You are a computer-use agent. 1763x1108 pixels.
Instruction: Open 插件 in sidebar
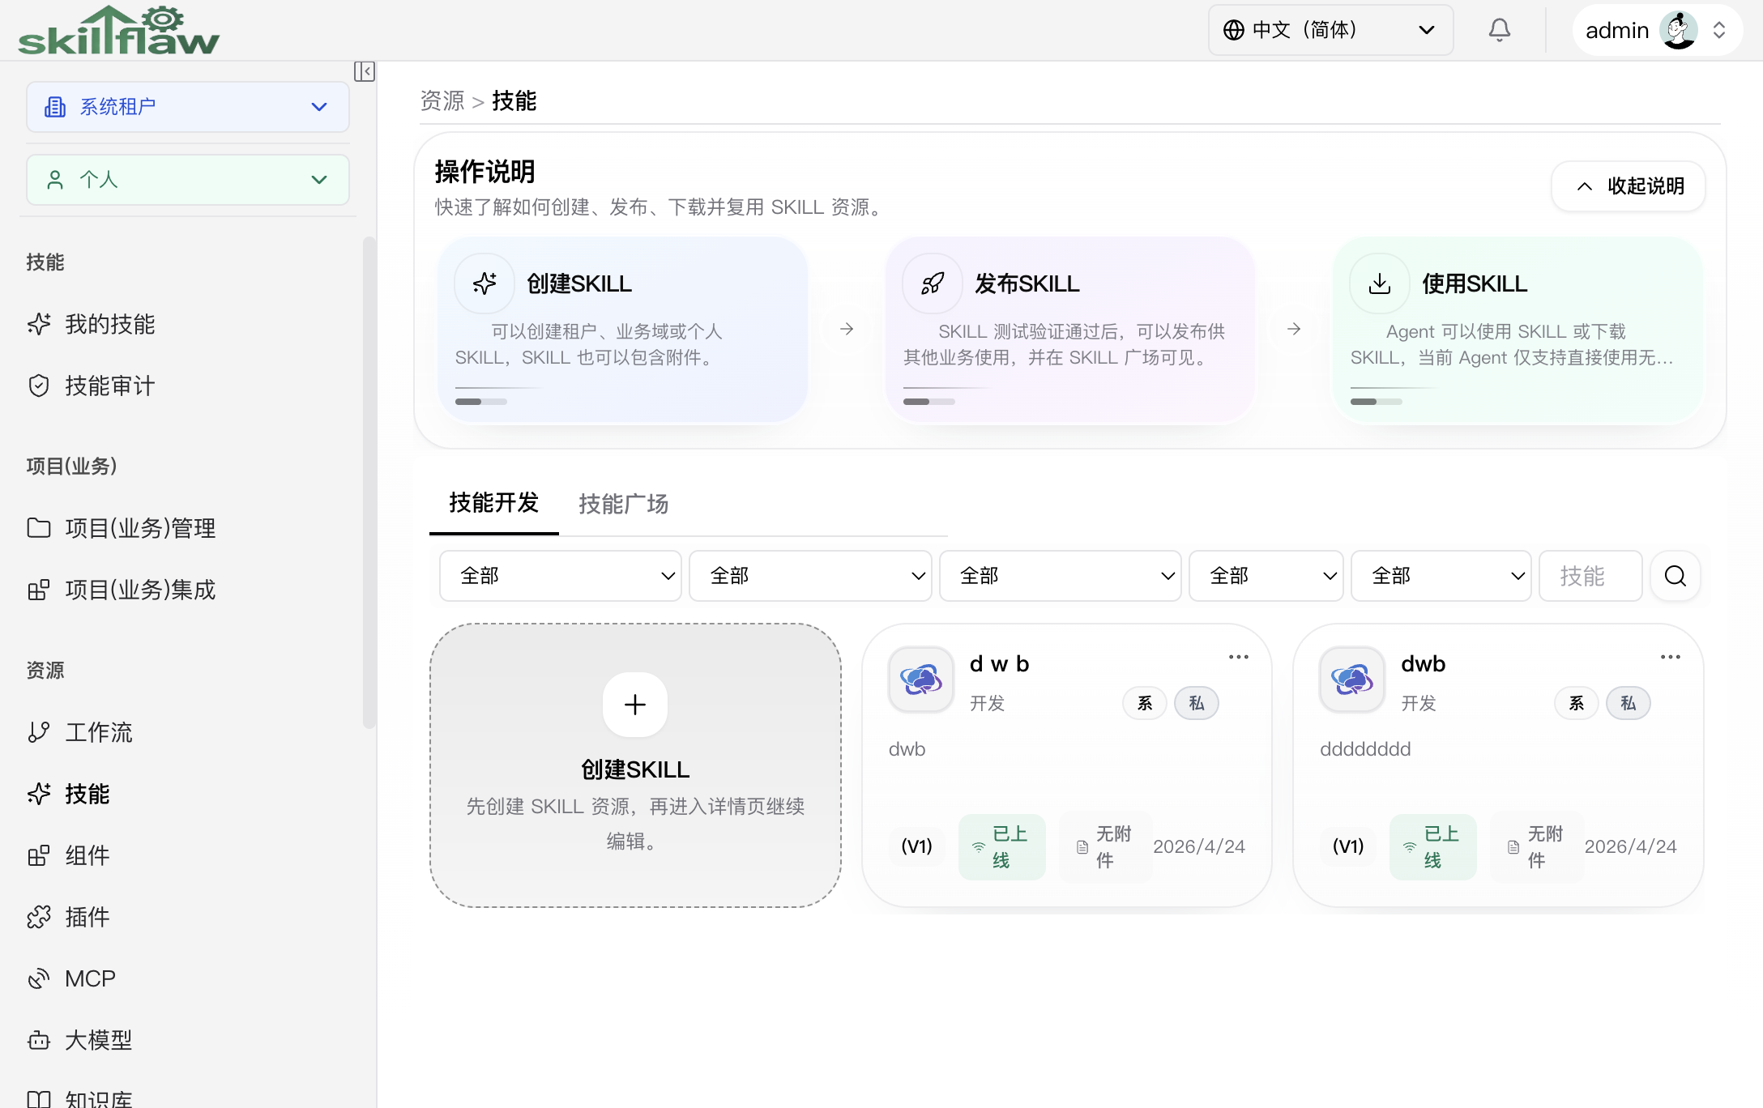point(188,917)
